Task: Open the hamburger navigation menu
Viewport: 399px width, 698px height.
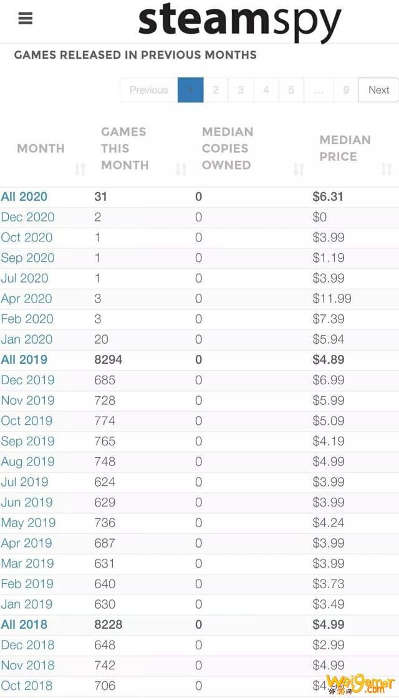Action: (26, 18)
